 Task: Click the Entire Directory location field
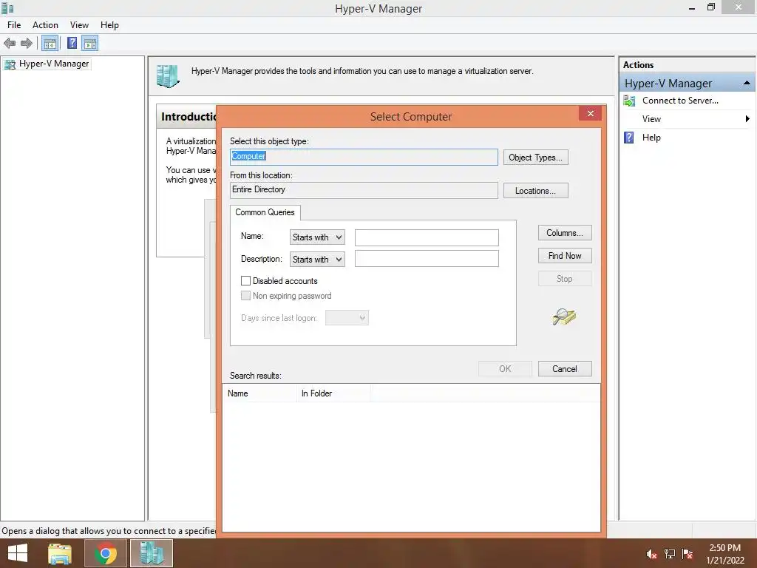click(x=364, y=190)
